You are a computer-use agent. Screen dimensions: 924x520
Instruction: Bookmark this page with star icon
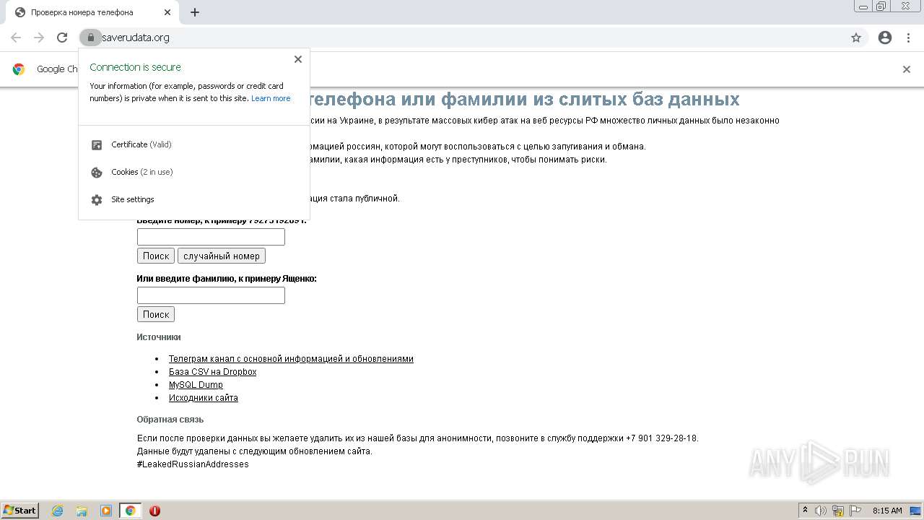click(x=856, y=38)
